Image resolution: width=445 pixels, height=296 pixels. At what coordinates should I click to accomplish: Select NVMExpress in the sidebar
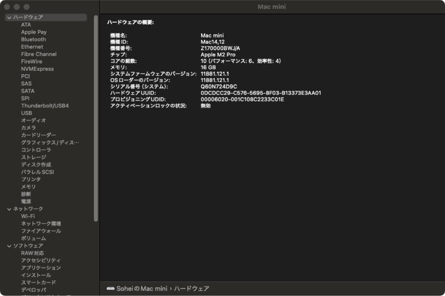(37, 69)
